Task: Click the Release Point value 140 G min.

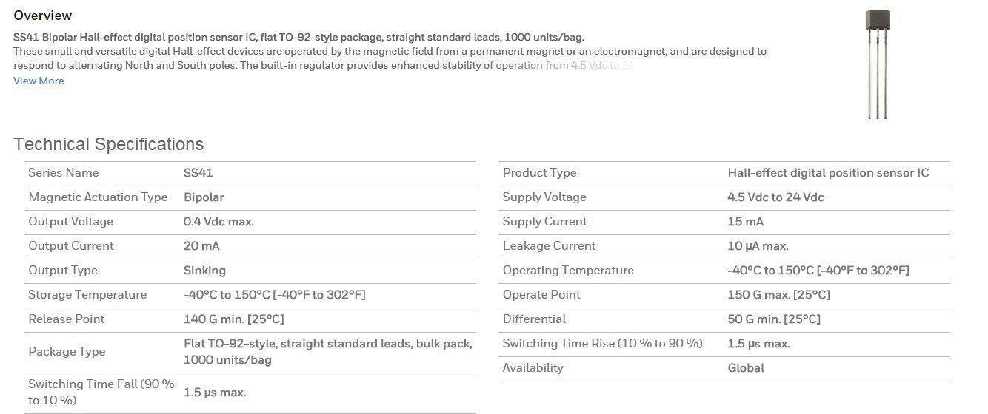Action: (233, 319)
